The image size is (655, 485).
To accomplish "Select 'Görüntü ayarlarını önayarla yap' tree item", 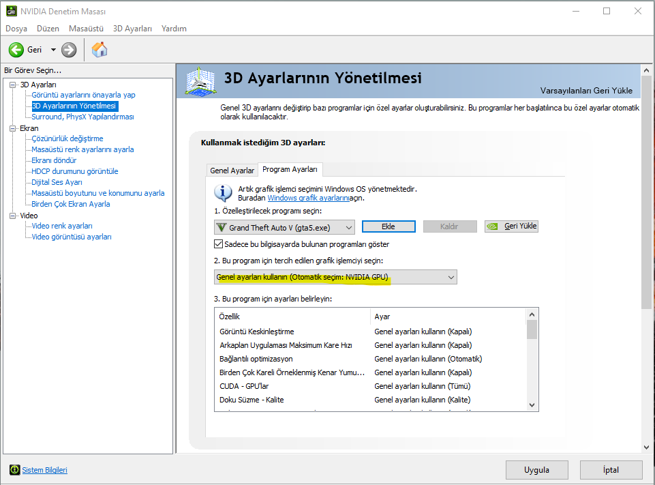I will [x=84, y=95].
